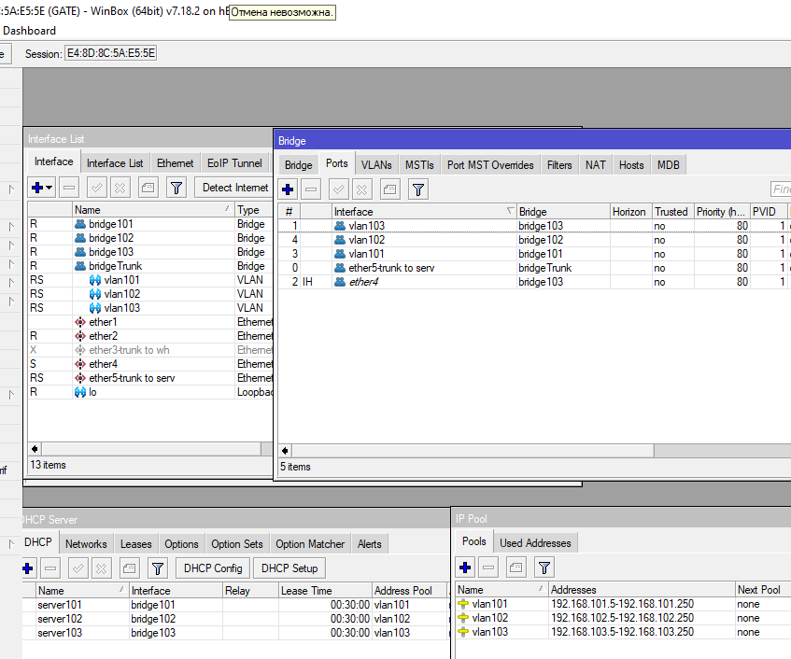The image size is (791, 659).
Task: Click Bridge window horizontal scrollbar track
Action: pyautogui.click(x=722, y=451)
